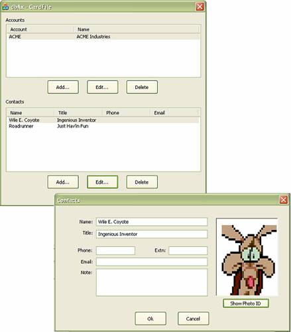Sort accounts by the Name column header
The image size is (291, 332).
[x=137, y=29]
